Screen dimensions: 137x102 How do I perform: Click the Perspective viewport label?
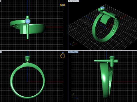point(73,1)
